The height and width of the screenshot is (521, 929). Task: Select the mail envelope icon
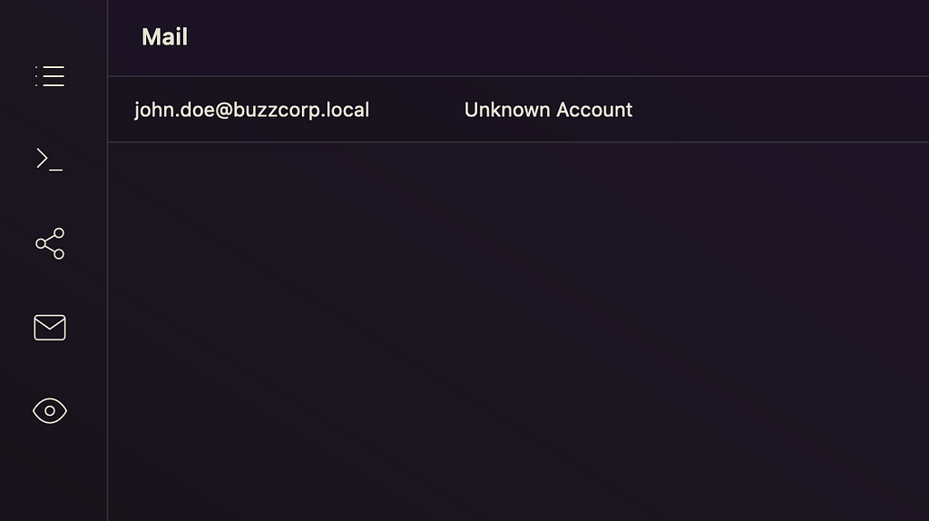tap(50, 327)
